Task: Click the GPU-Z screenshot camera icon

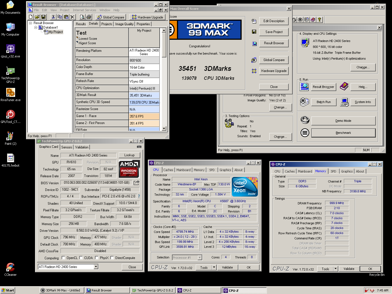Action: point(139,147)
